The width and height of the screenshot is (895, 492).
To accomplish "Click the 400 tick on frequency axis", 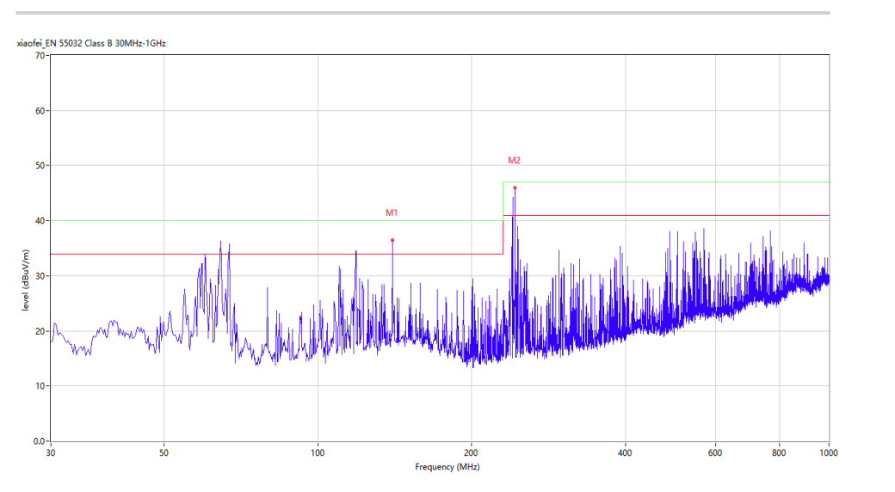I will (x=625, y=452).
